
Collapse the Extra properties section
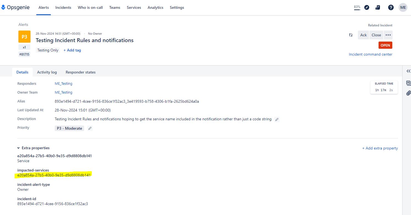[18, 148]
